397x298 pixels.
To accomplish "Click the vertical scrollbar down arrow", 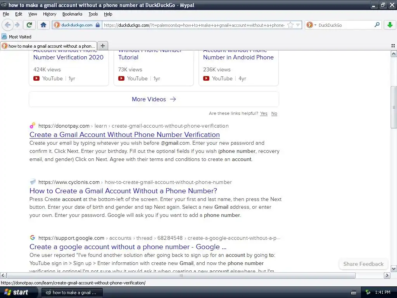I will point(394,269).
